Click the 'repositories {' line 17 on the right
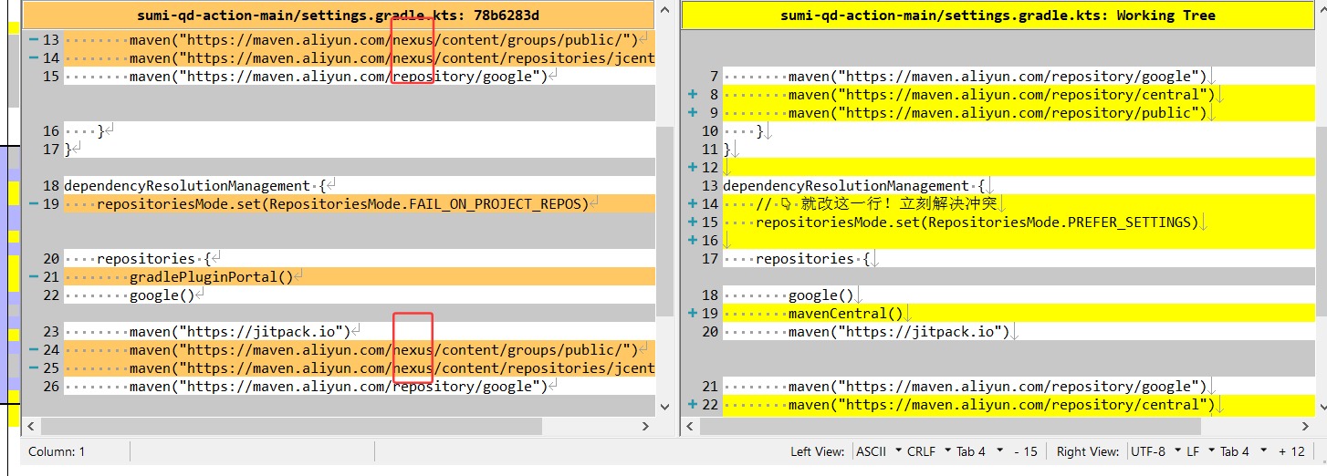Viewport: 1327px width, 476px height. tap(1019, 259)
